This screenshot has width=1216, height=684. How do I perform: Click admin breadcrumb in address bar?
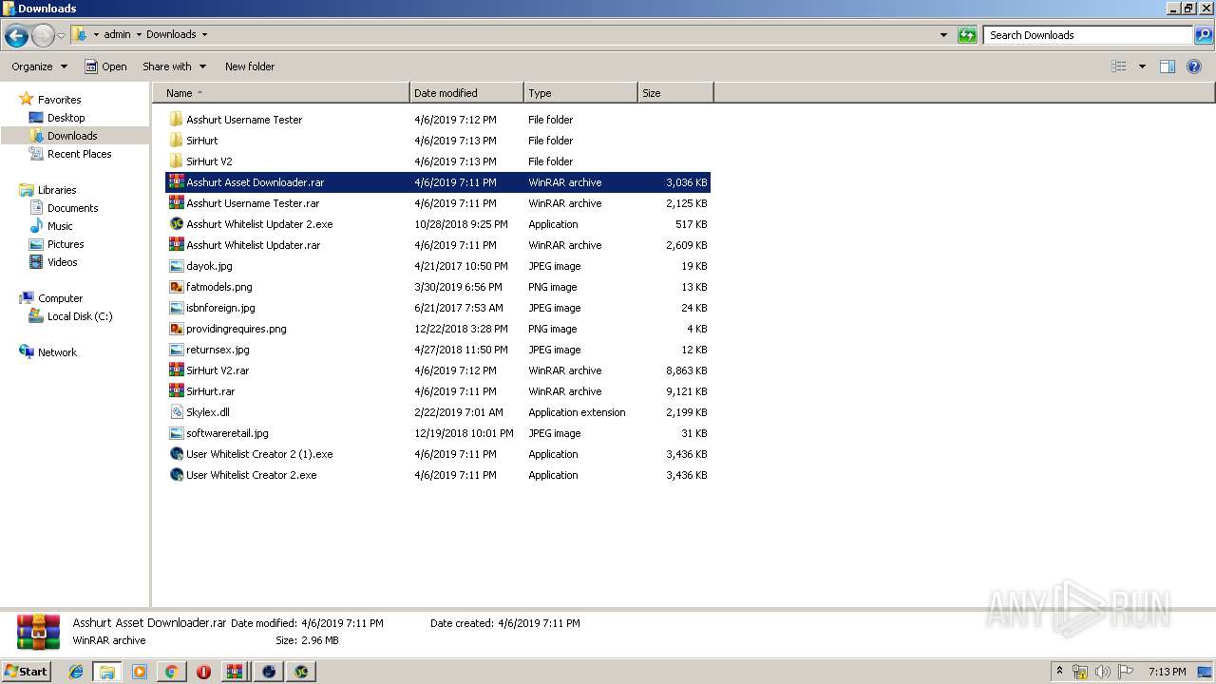tap(117, 34)
